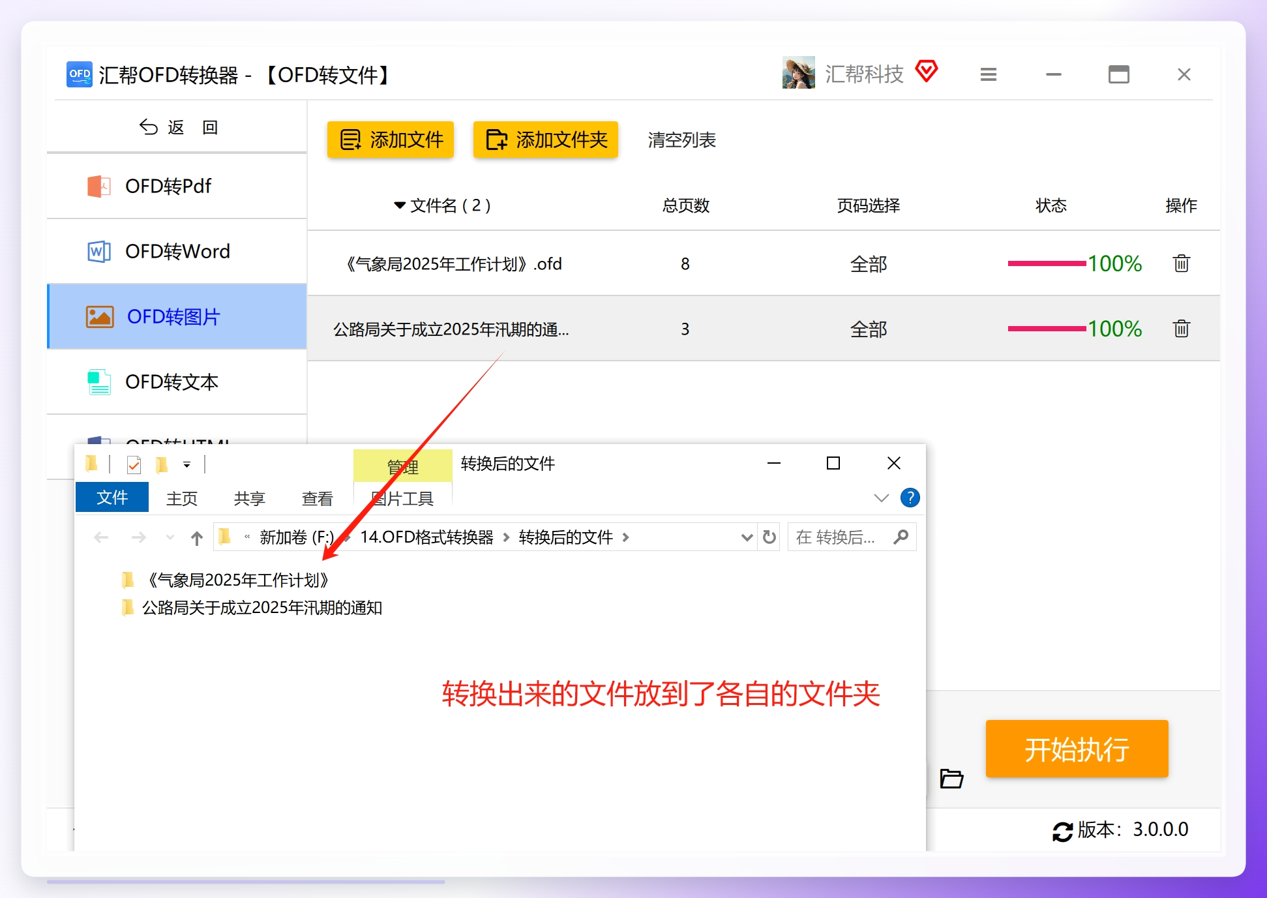Click 总页数 column header
This screenshot has width=1267, height=898.
pyautogui.click(x=686, y=205)
